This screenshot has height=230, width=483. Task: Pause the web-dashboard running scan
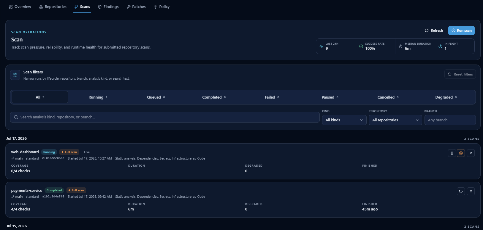click(x=452, y=153)
